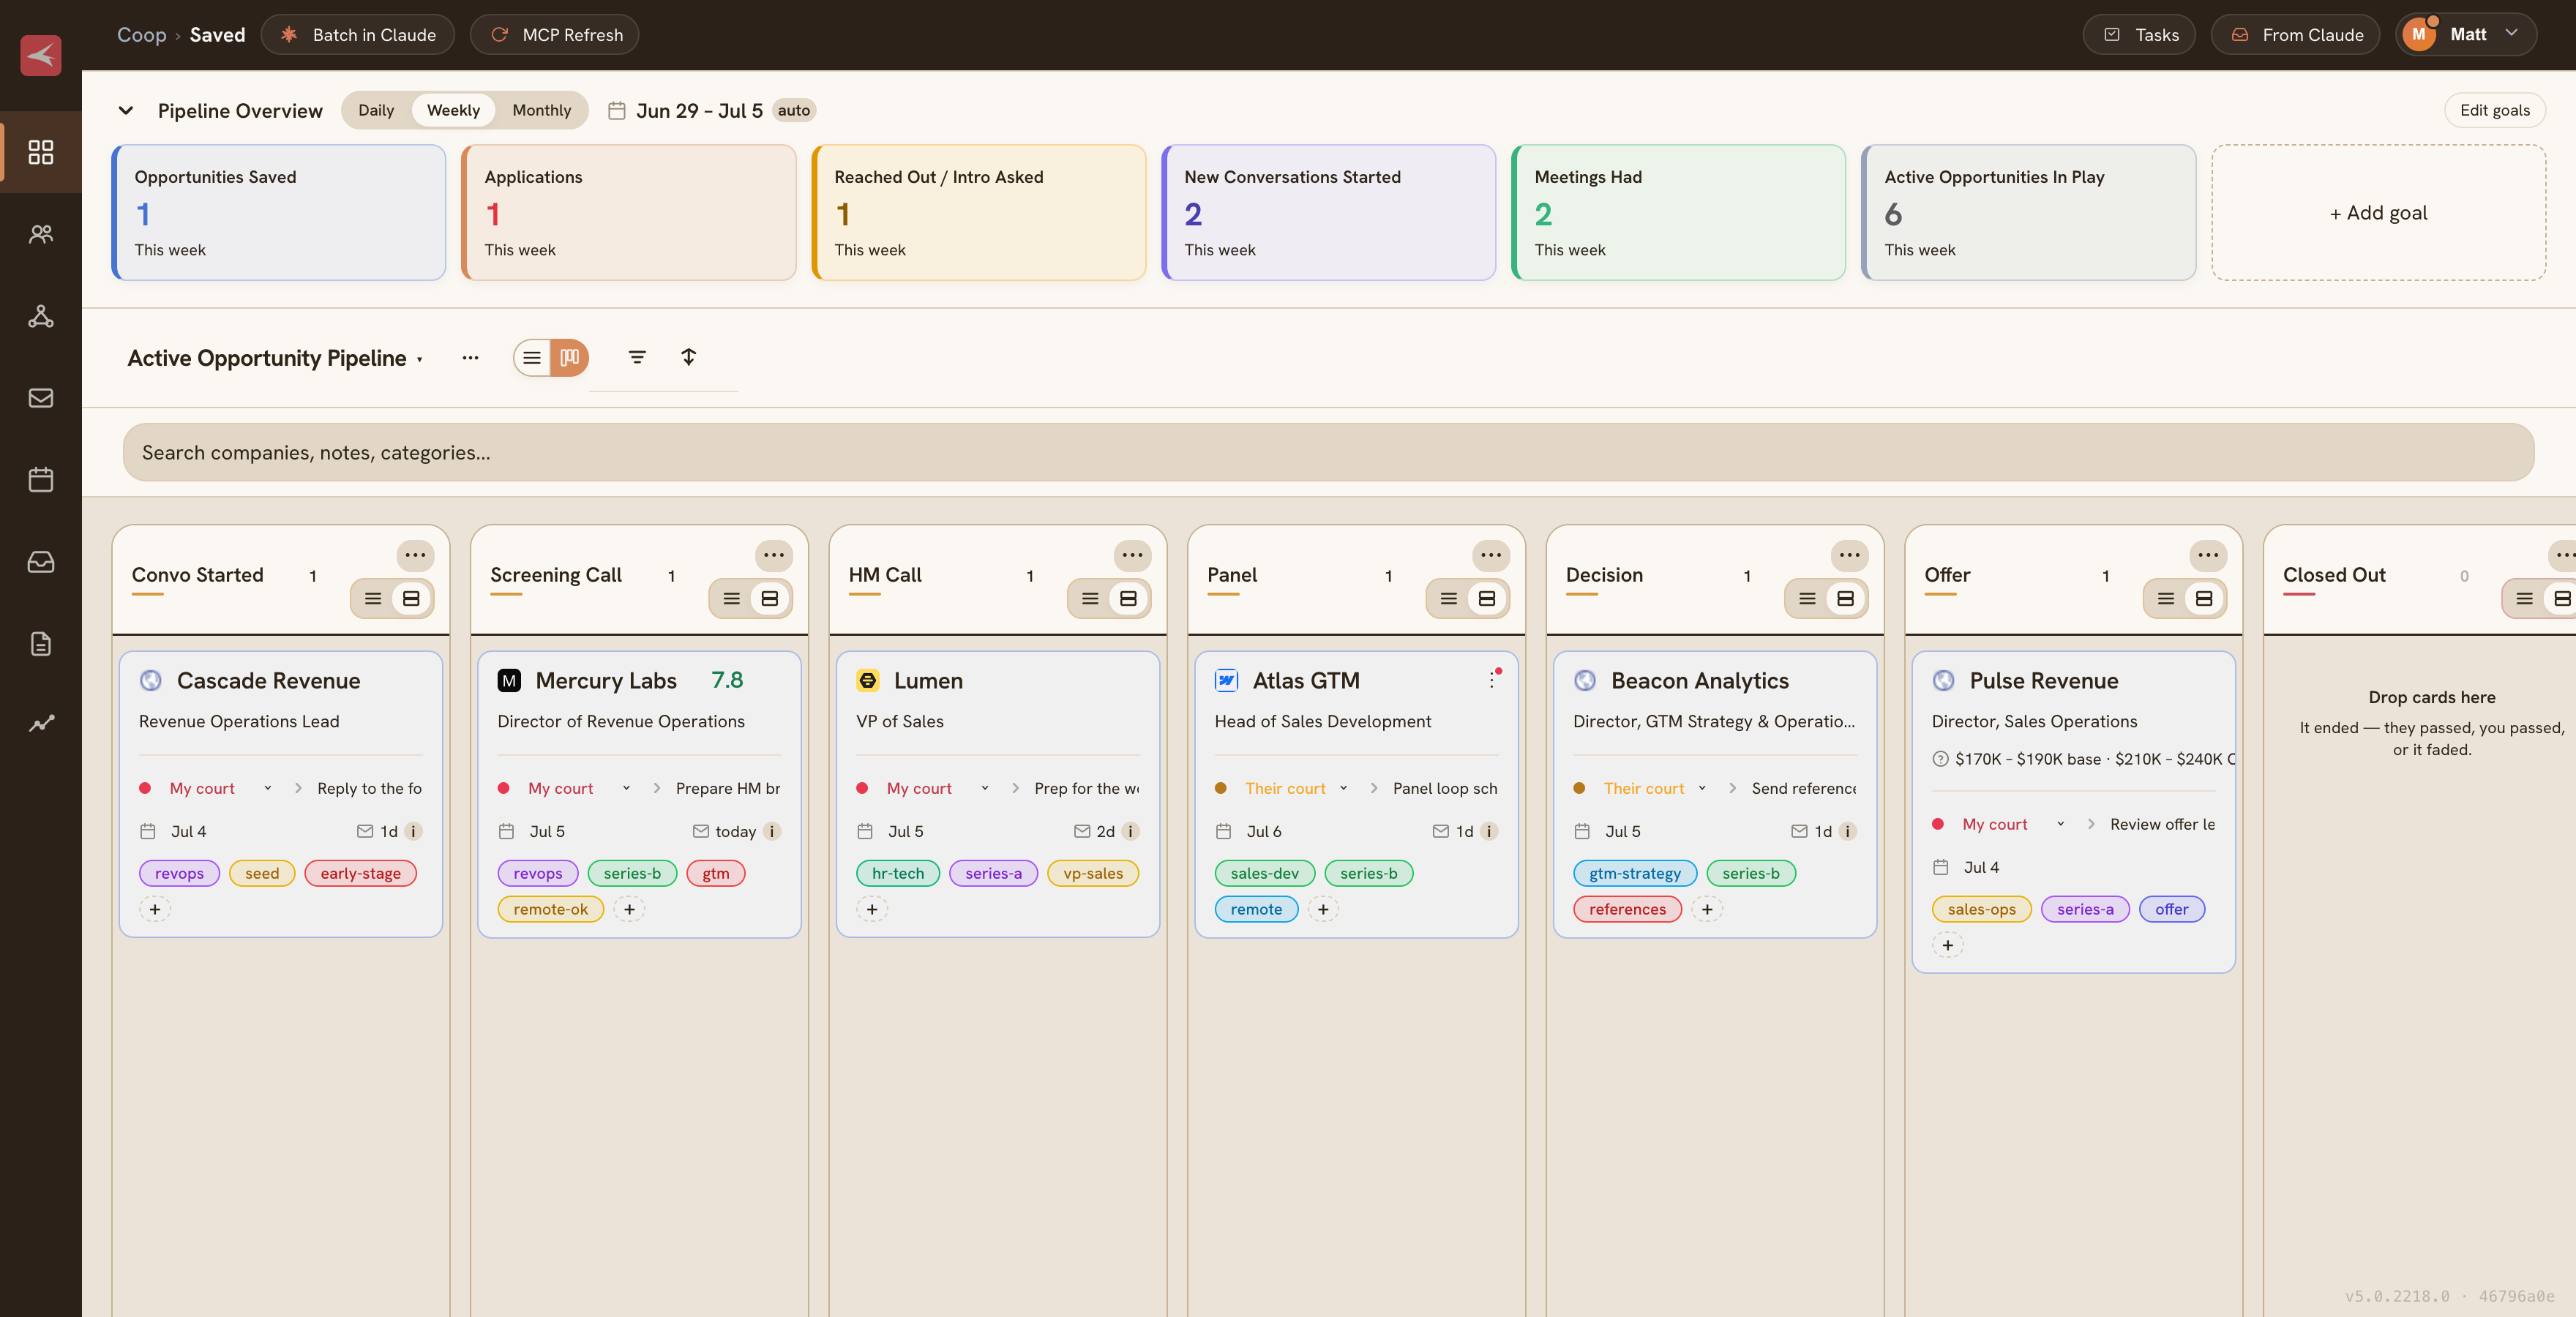Open From Claude button
Screen dimensions: 2576x1317
tap(2296, 34)
